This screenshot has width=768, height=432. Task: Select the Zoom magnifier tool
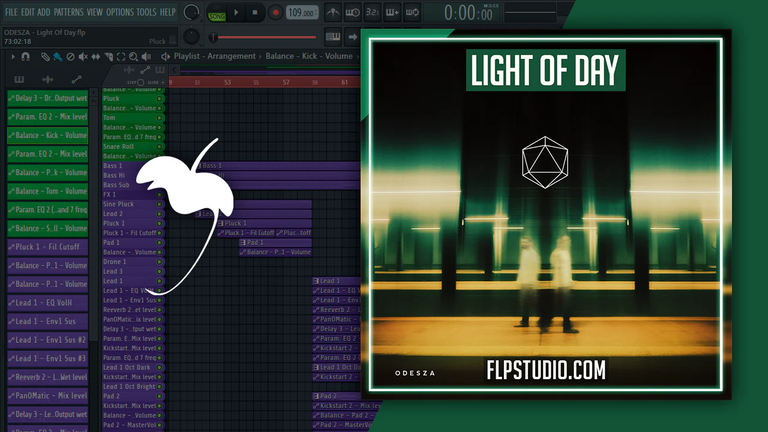pos(133,56)
